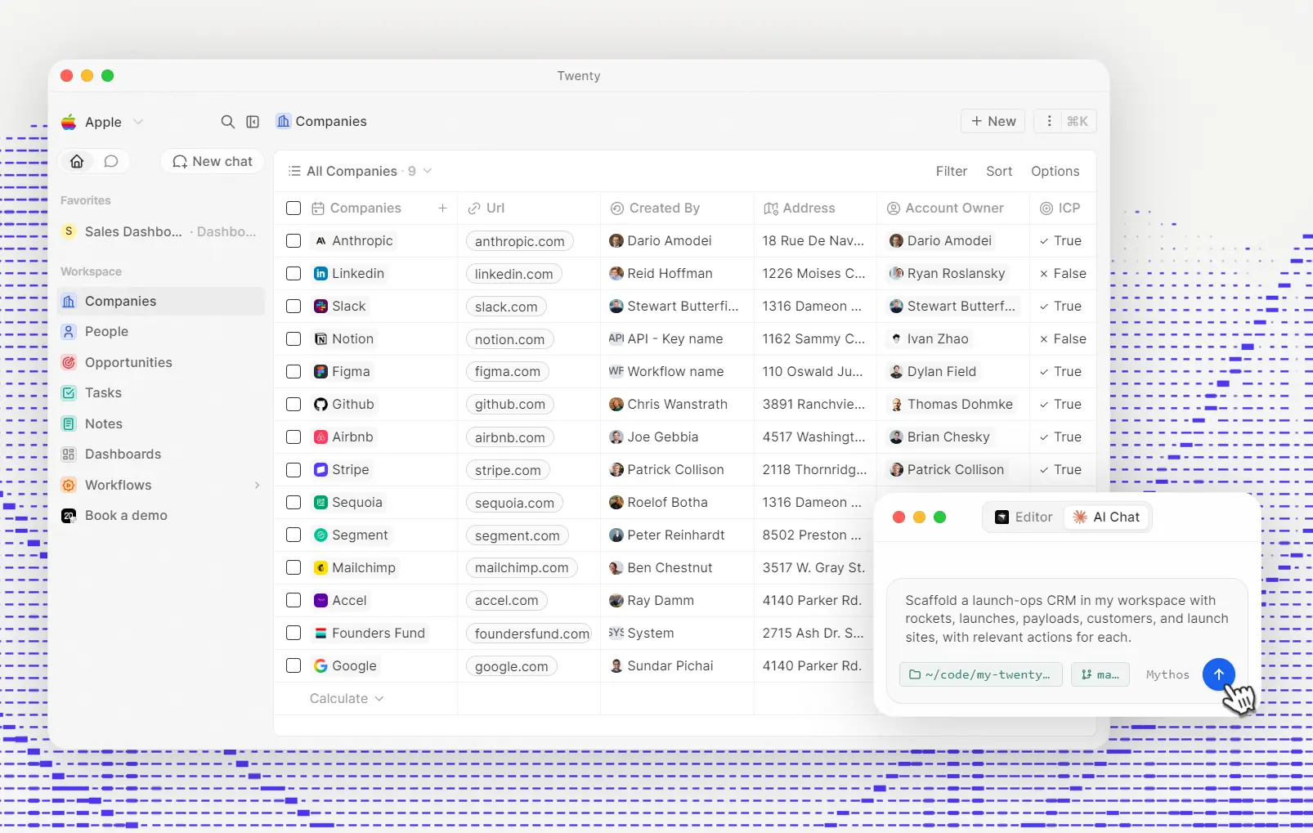The height and width of the screenshot is (833, 1313).
Task: Click the People icon in sidebar
Action: coord(69,332)
